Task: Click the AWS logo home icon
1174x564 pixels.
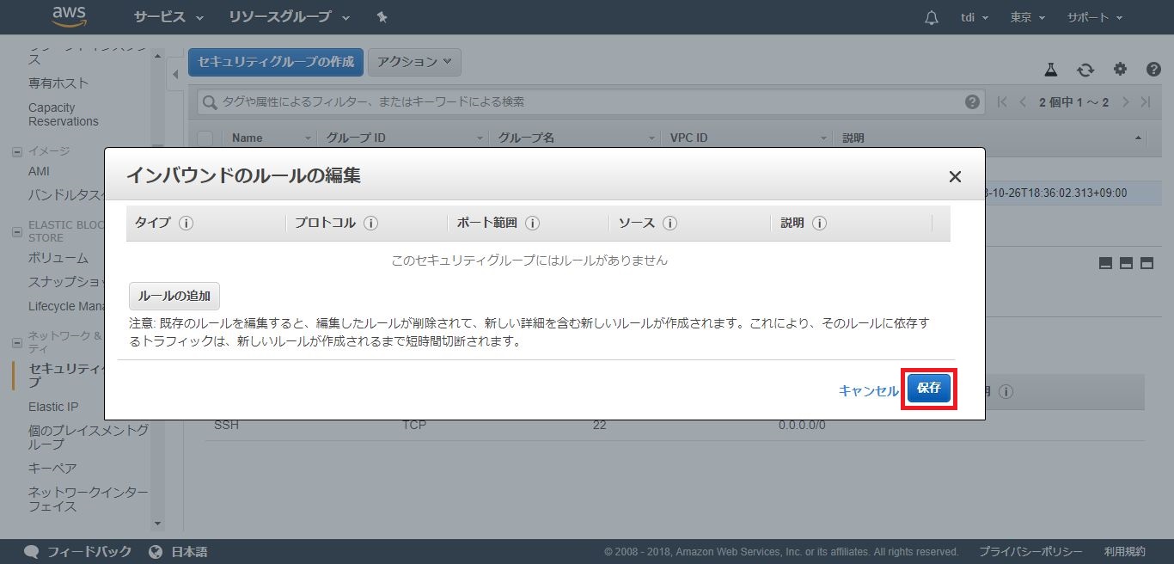Action: 69,16
